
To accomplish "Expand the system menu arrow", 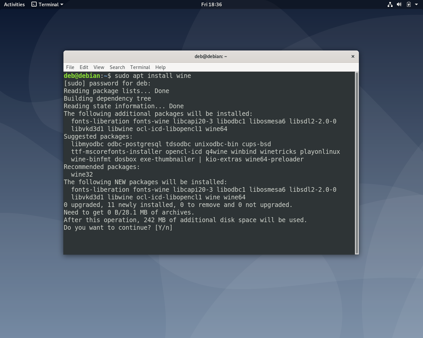I will (x=416, y=4).
